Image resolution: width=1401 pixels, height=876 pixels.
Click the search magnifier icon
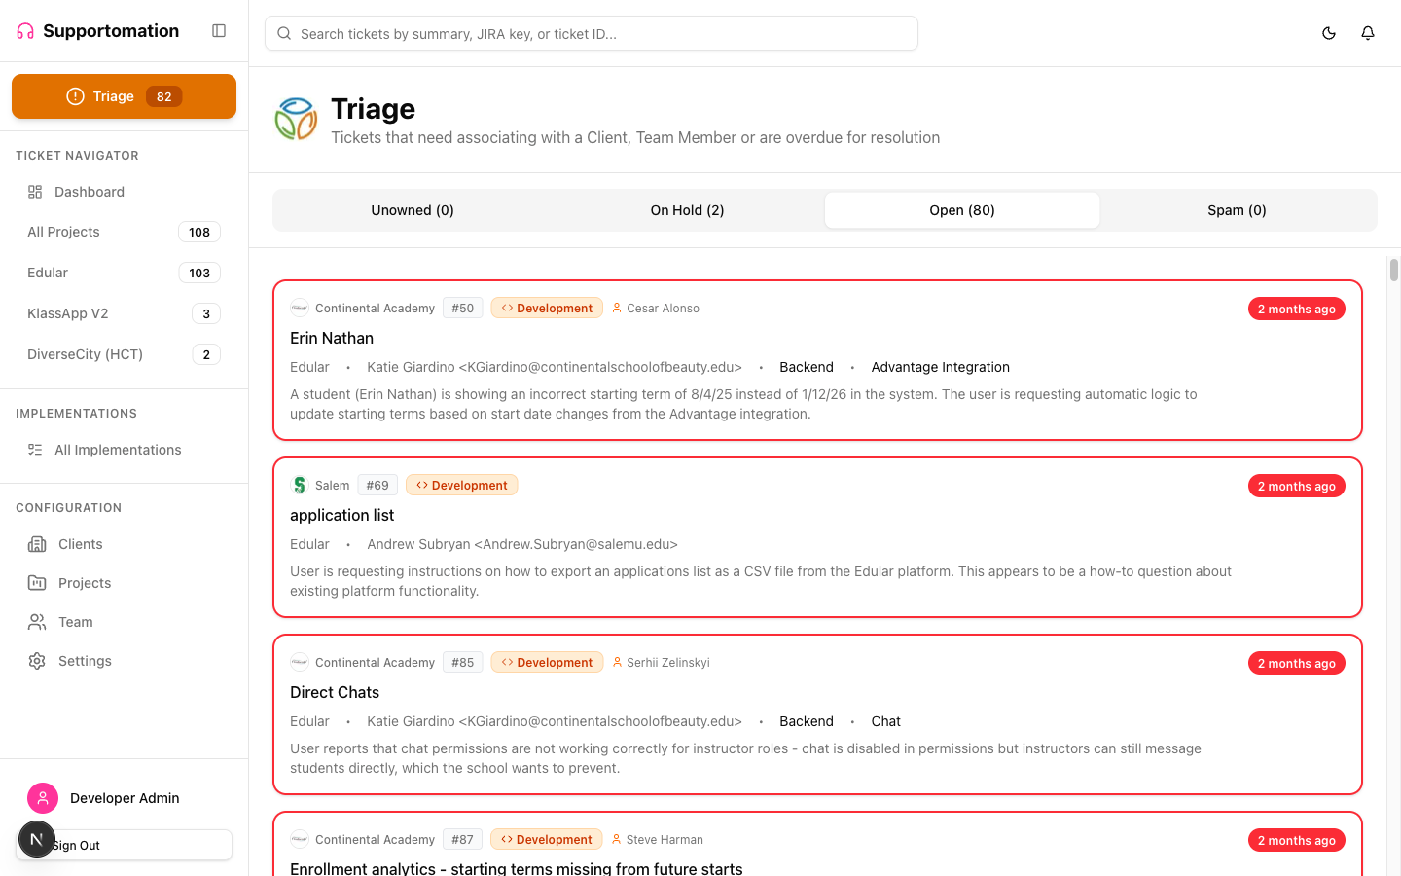point(283,32)
